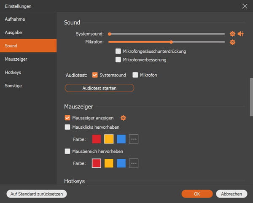Viewport: 253px width, 203px height.
Task: Enable Mikrofonverbesserung checkbox
Action: pyautogui.click(x=118, y=60)
